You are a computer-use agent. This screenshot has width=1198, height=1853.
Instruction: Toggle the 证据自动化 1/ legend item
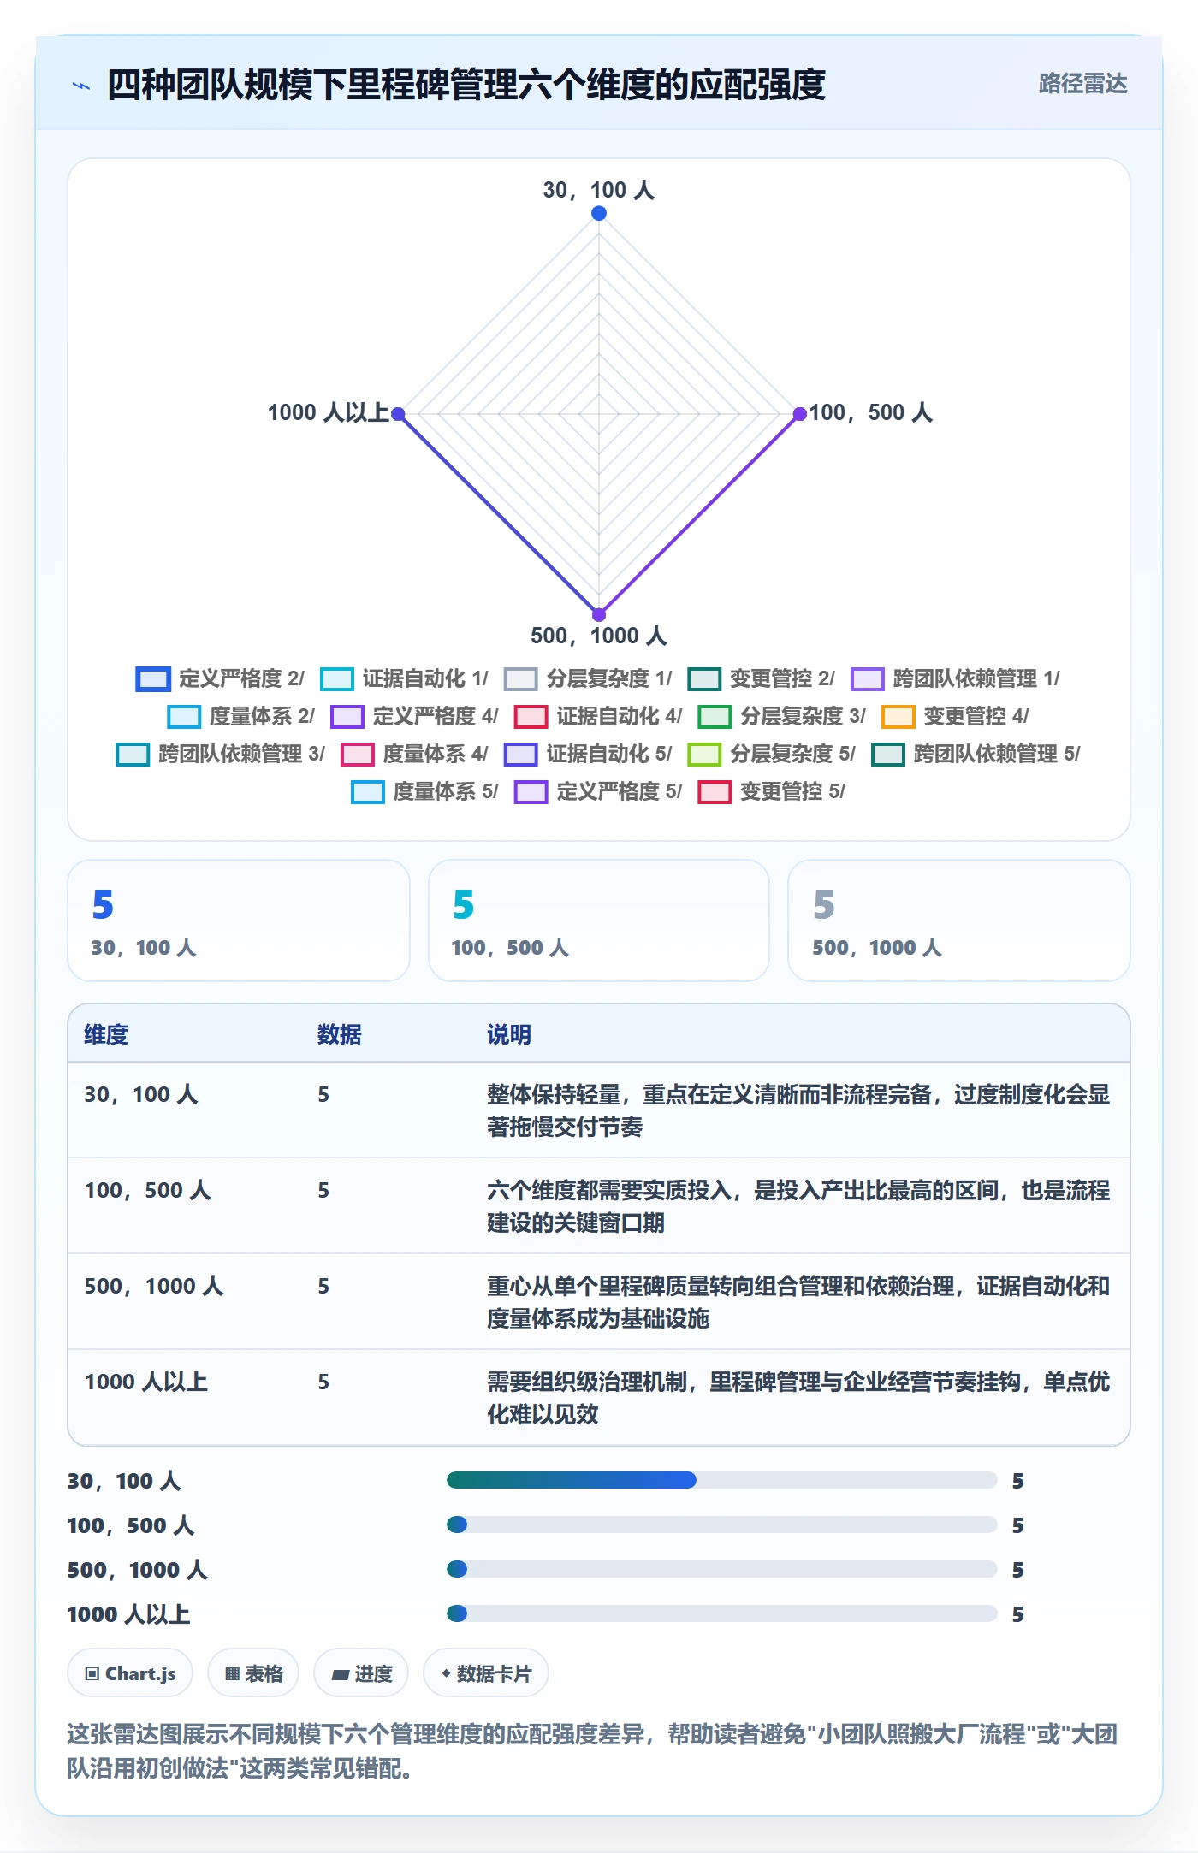(x=404, y=678)
